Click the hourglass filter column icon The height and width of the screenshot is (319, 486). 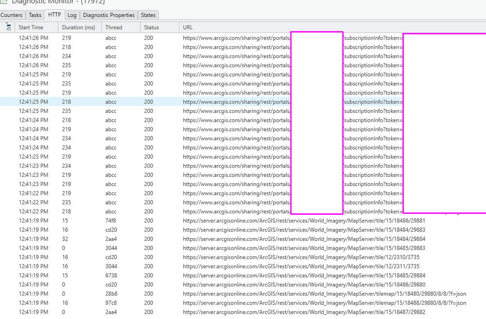tap(9, 27)
